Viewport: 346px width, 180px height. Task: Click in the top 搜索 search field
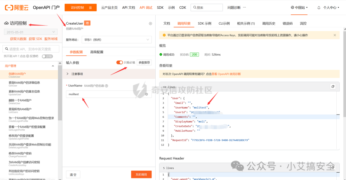(x=207, y=7)
